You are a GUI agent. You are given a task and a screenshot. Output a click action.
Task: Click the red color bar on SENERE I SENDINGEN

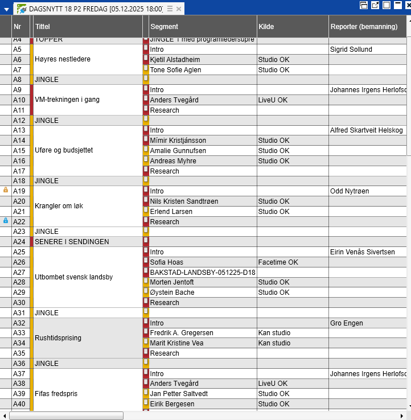pos(32,242)
